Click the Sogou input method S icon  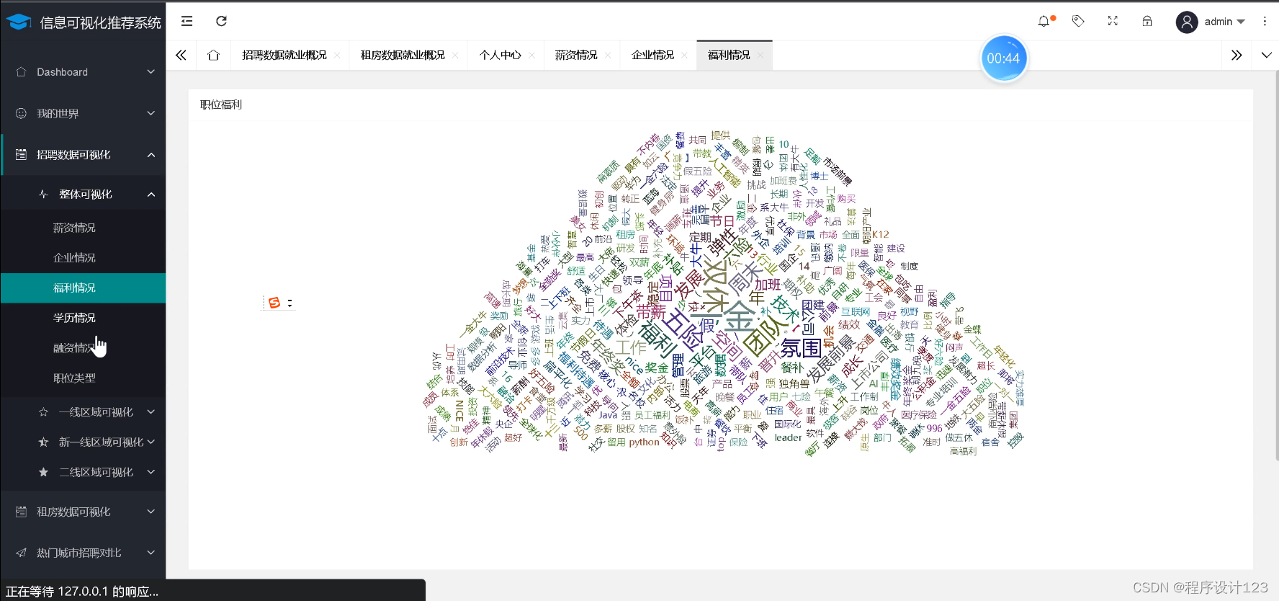point(274,303)
